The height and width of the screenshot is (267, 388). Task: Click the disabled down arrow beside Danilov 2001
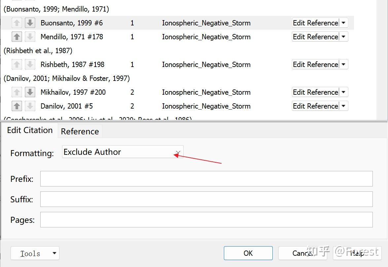[30, 106]
